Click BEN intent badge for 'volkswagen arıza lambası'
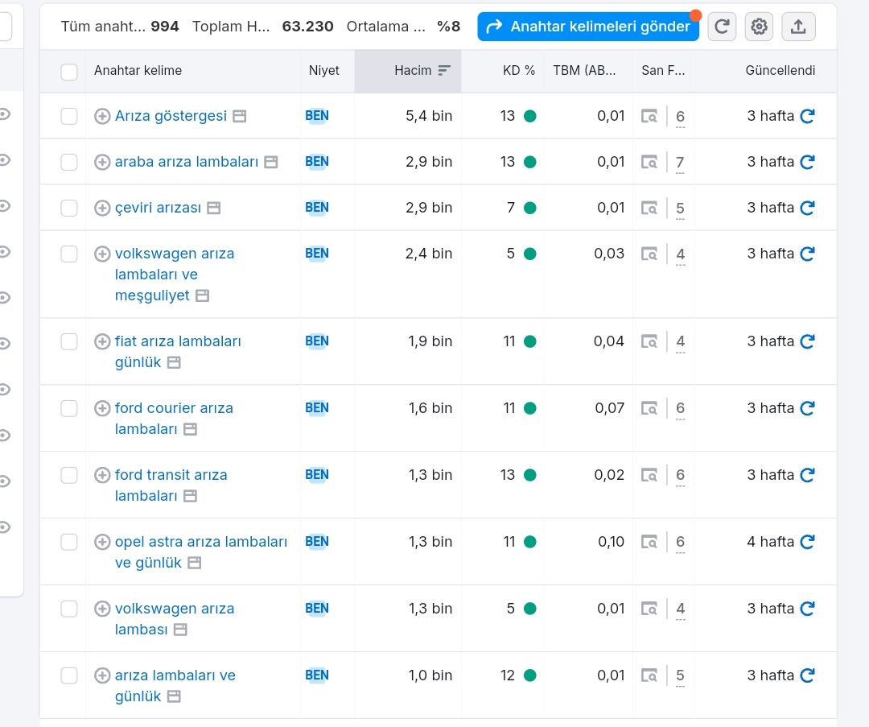869x727 pixels. click(x=317, y=609)
